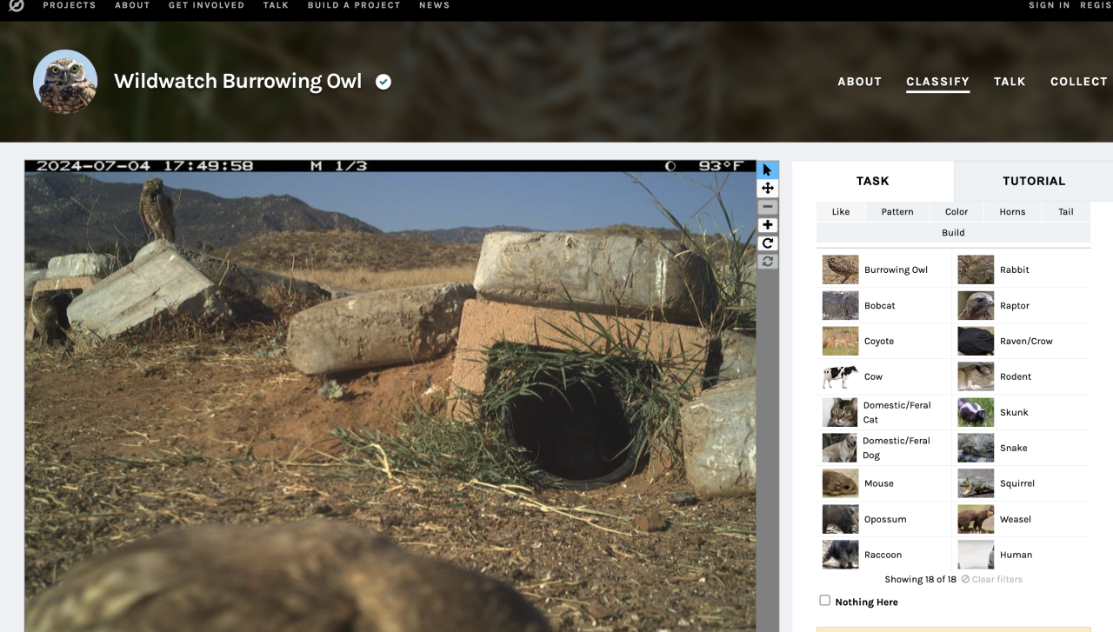1113x632 pixels.
Task: Show the Build filter choices
Action: (x=953, y=232)
